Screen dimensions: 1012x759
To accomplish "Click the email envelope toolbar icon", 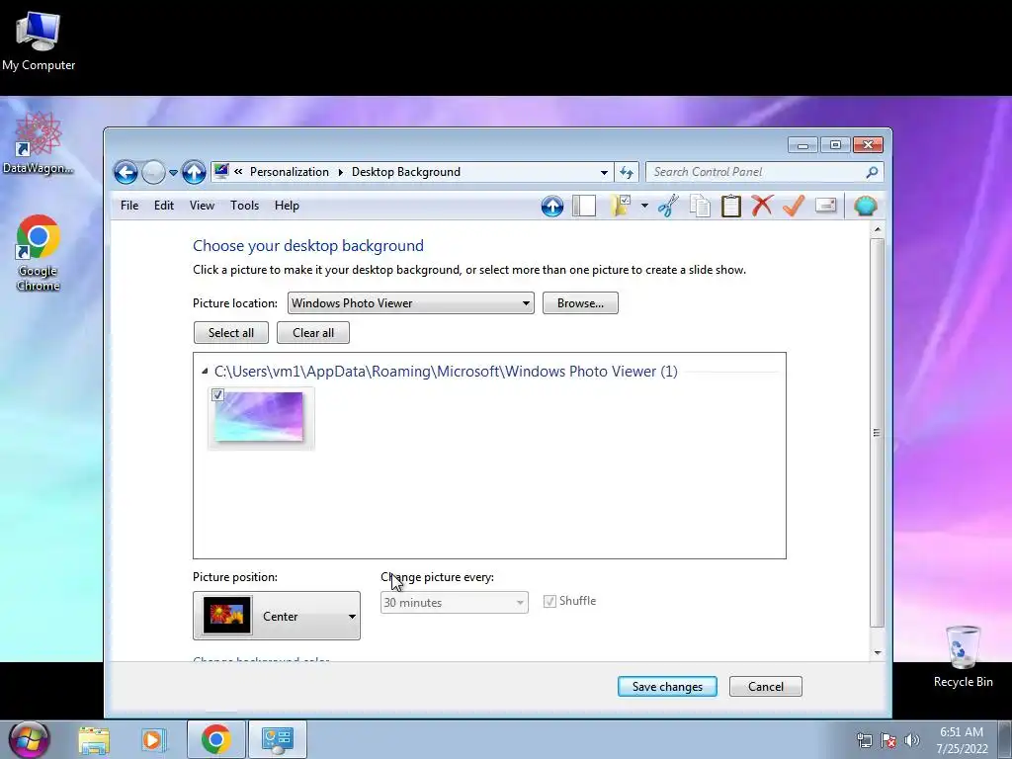I will (826, 206).
